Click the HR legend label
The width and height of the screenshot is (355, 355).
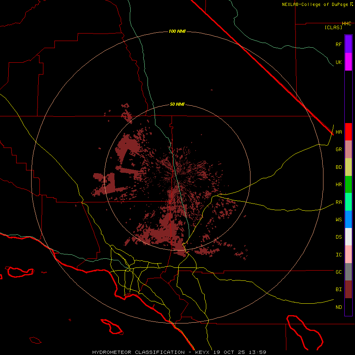click(x=338, y=185)
